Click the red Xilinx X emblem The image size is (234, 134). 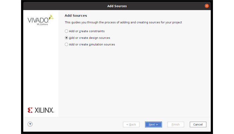click(x=30, y=110)
